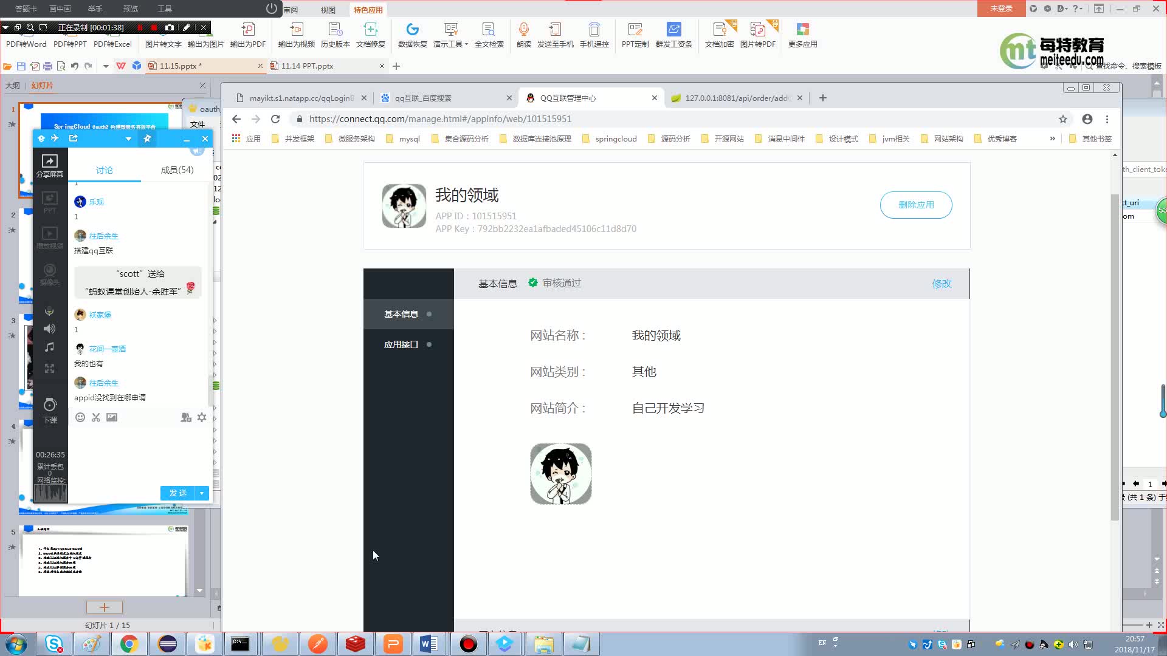
Task: Click the browser page vertical scrollbar
Action: (x=1115, y=357)
